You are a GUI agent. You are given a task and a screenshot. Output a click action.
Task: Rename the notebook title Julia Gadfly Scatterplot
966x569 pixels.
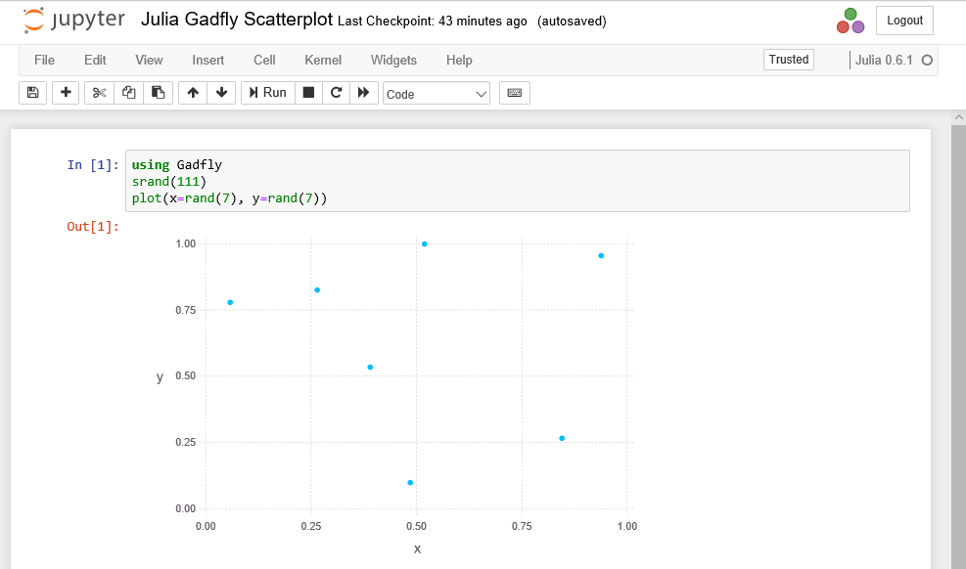click(237, 20)
